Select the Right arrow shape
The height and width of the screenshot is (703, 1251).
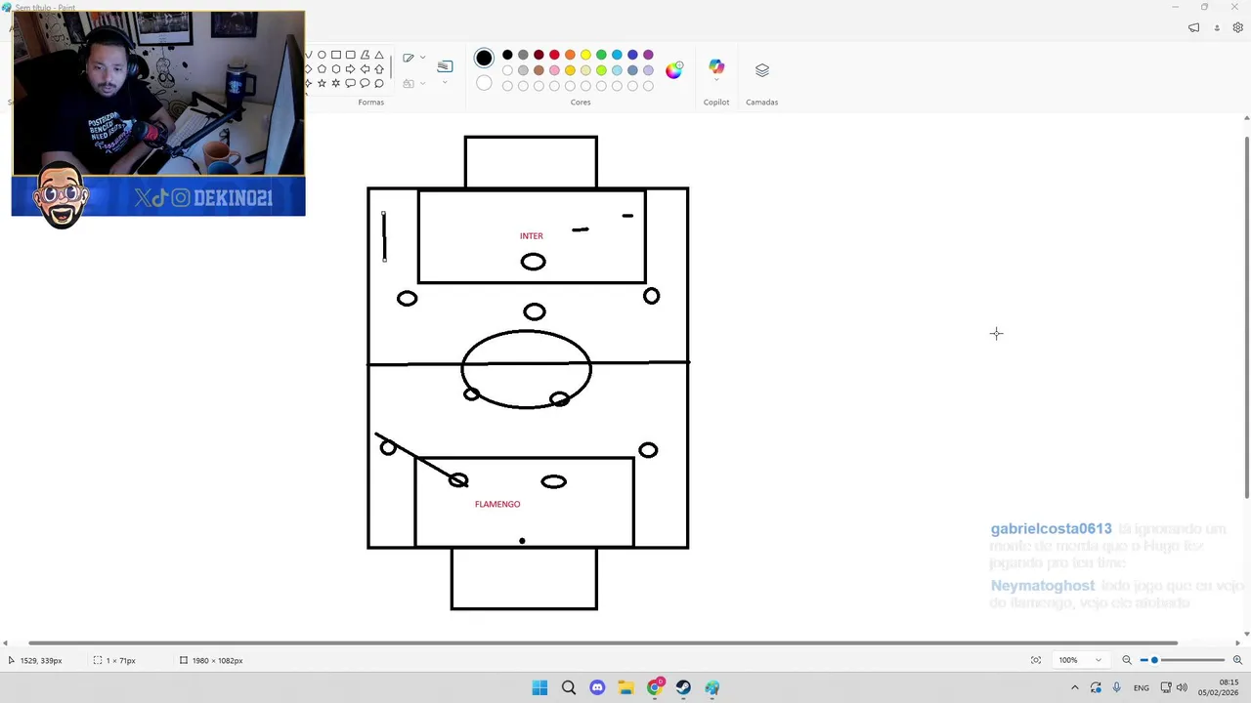[351, 68]
